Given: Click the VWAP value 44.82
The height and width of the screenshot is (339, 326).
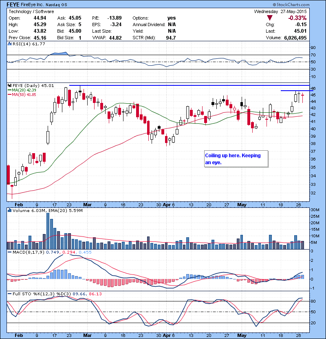Looking at the screenshot, I should [x=115, y=38].
